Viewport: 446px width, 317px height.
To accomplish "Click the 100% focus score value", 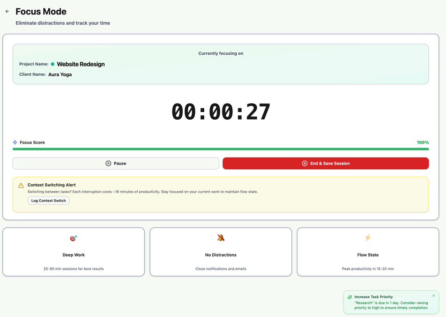I will point(423,143).
